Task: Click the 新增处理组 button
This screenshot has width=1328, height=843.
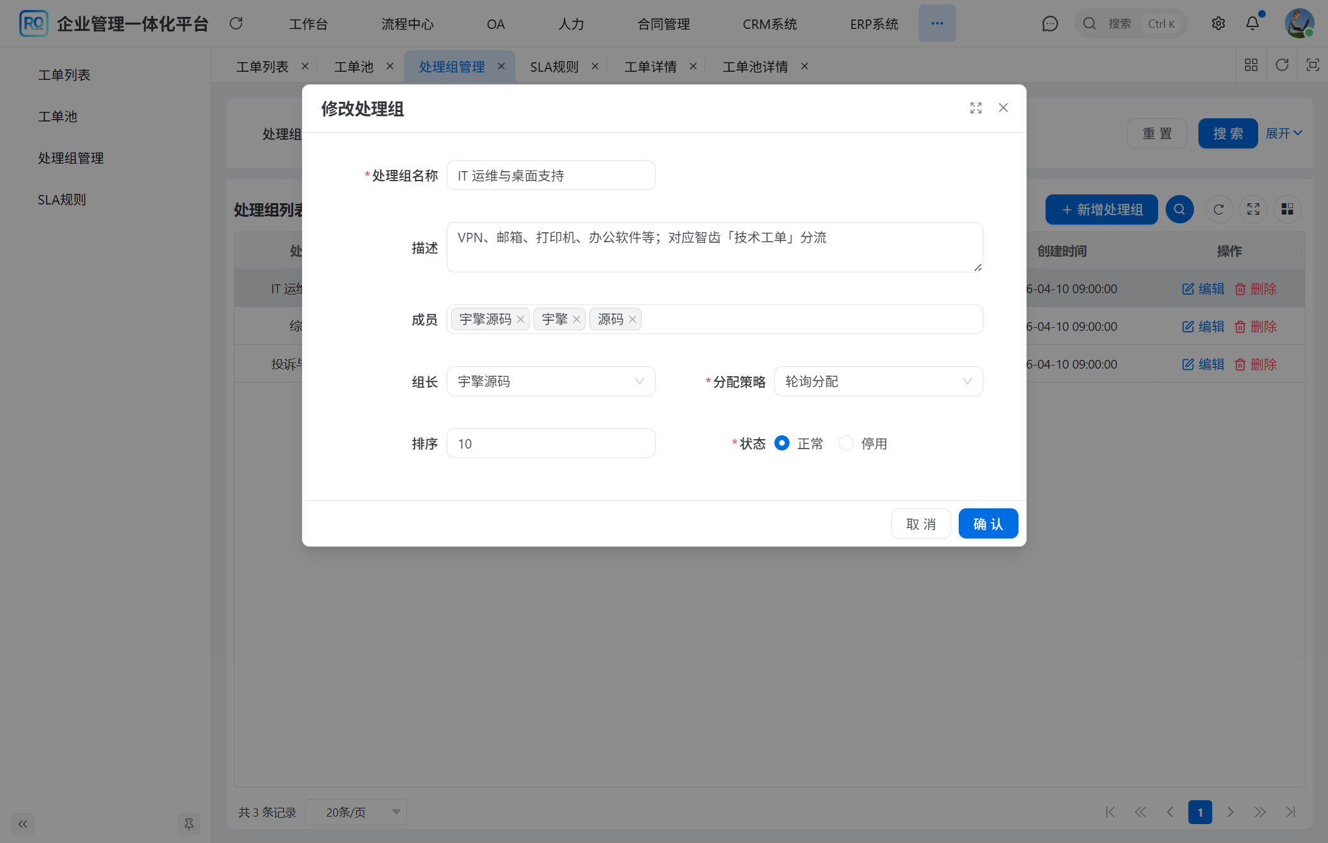Action: tap(1101, 209)
